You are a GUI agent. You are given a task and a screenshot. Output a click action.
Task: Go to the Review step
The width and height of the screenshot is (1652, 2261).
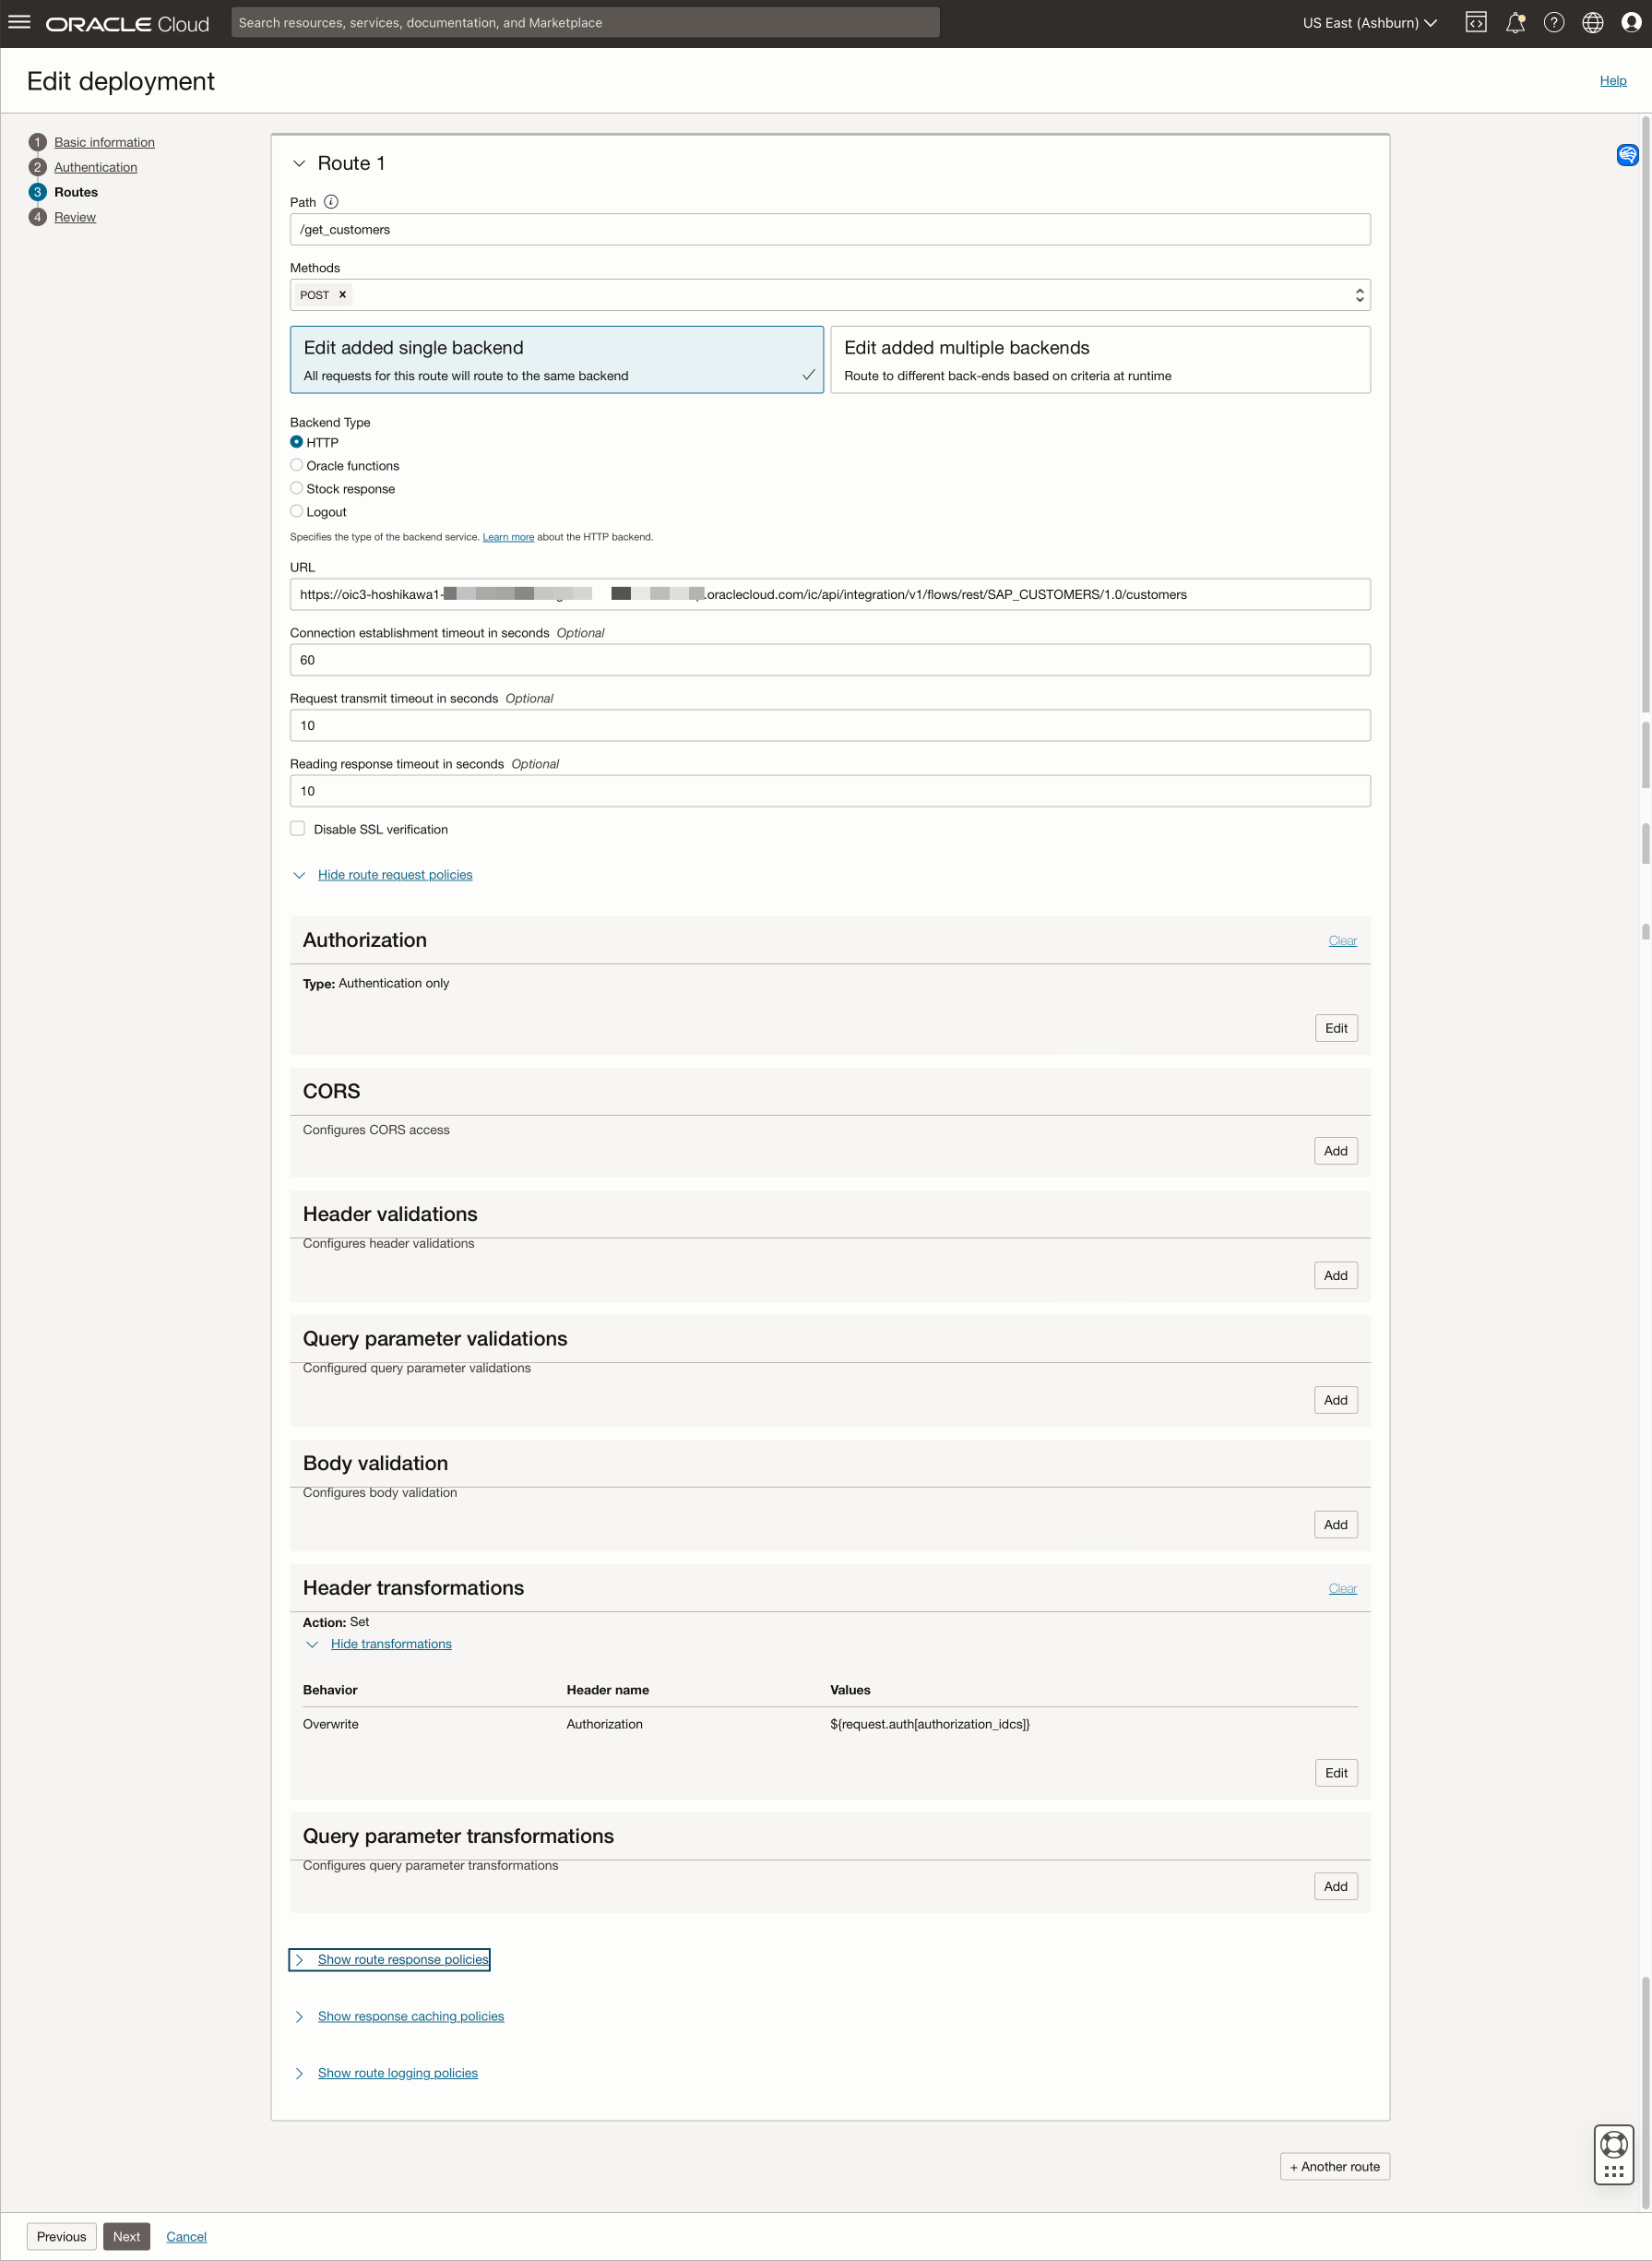click(75, 217)
